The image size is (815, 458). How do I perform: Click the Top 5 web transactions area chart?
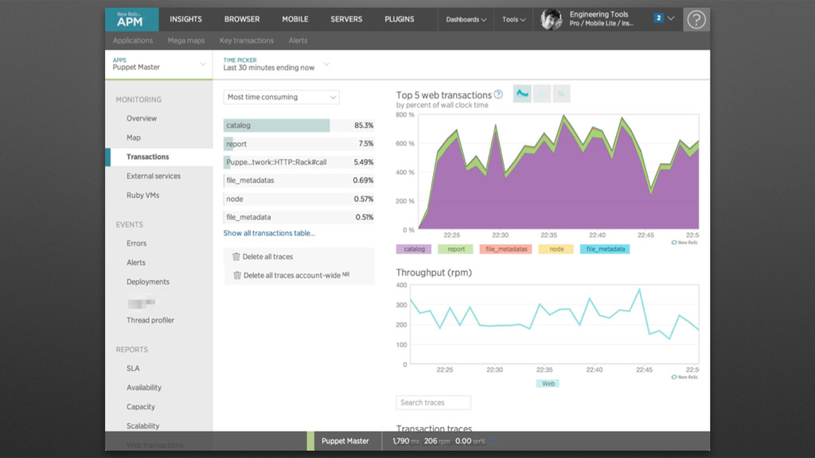click(x=558, y=172)
